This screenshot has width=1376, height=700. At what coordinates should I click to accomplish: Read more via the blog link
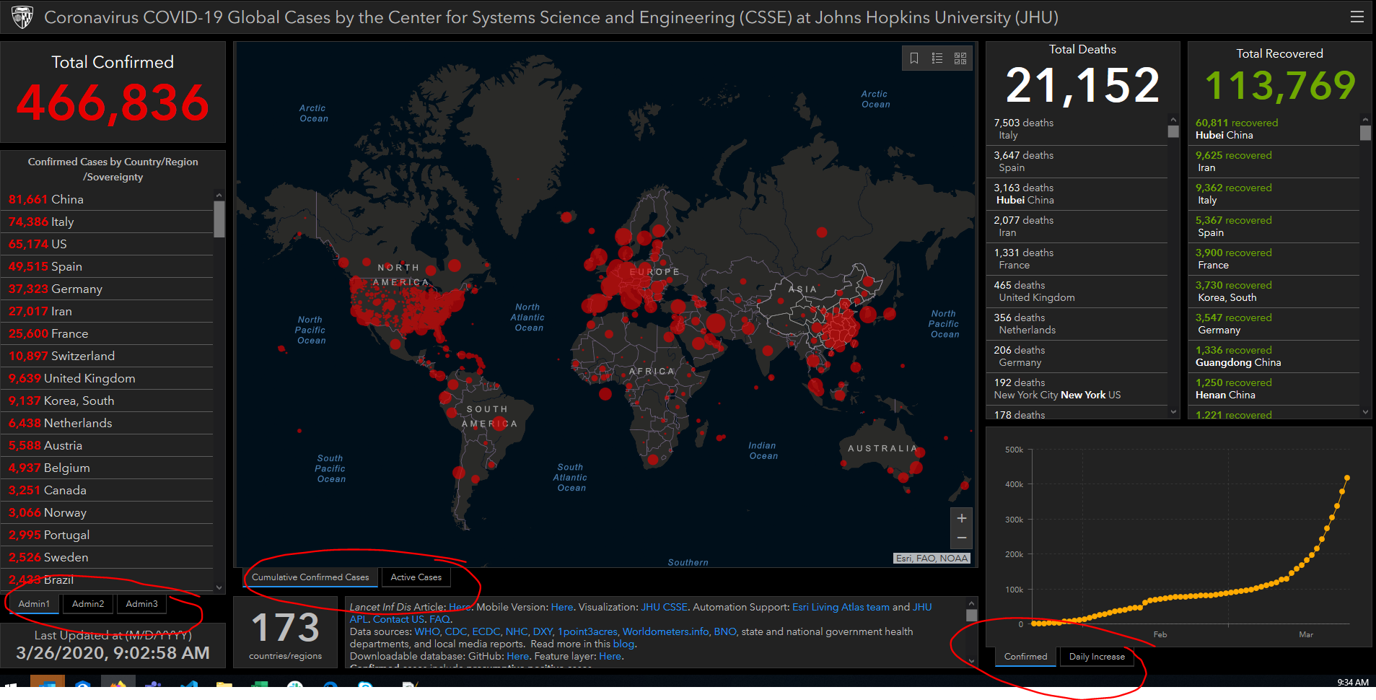coord(623,644)
